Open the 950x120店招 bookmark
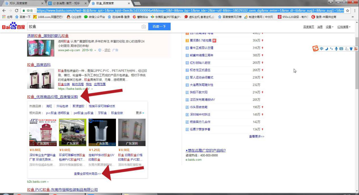The width and height of the screenshot is (359, 195). point(293,17)
